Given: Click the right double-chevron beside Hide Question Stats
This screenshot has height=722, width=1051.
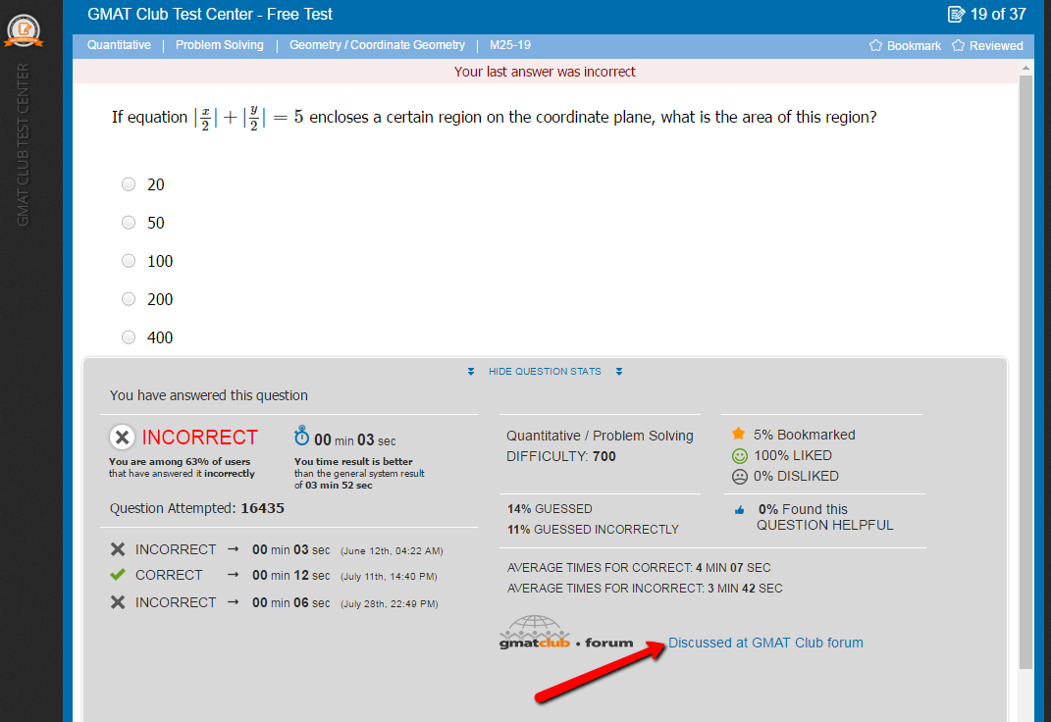Looking at the screenshot, I should click(x=619, y=372).
